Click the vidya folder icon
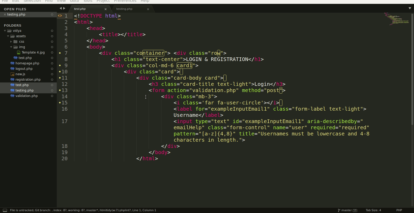414x213 pixels. pos(10,31)
